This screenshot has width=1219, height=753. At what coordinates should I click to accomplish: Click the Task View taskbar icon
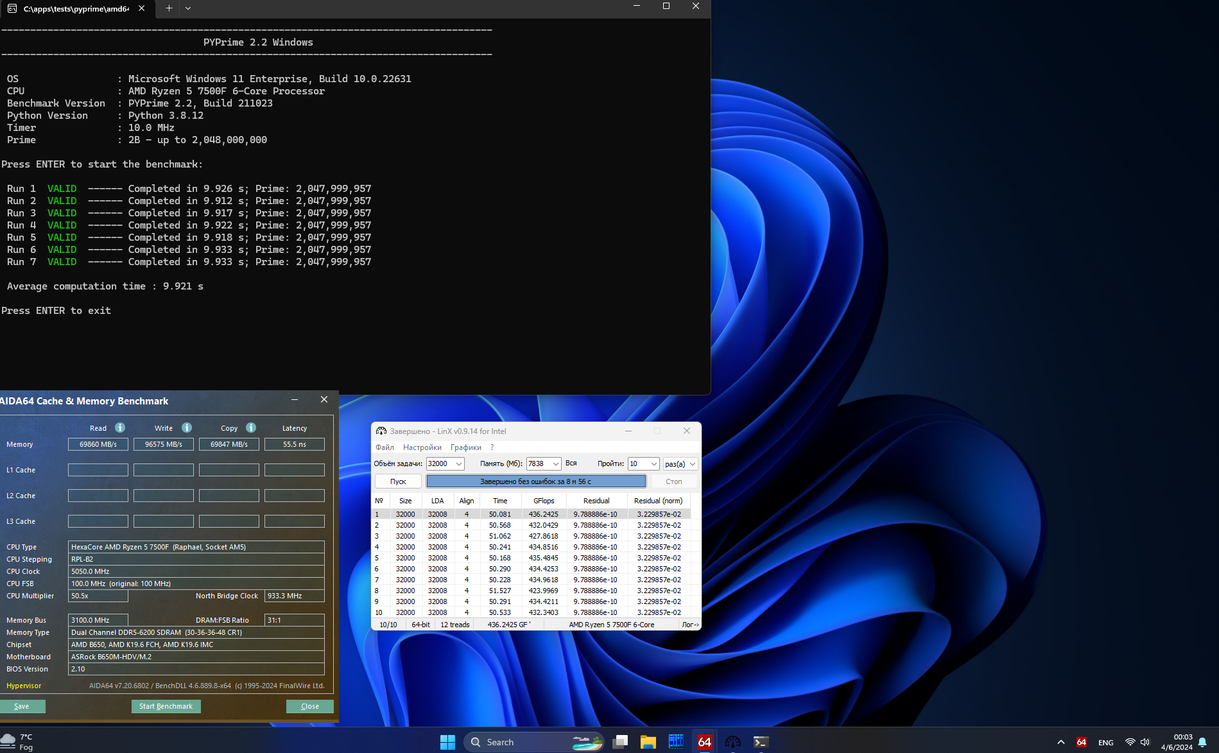pos(619,742)
